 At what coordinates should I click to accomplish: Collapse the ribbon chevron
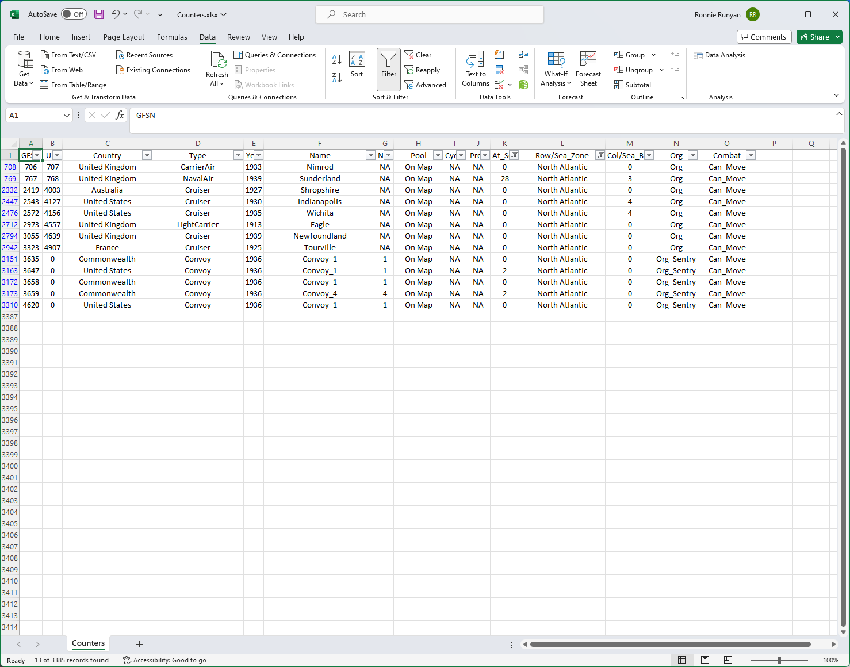coord(836,95)
